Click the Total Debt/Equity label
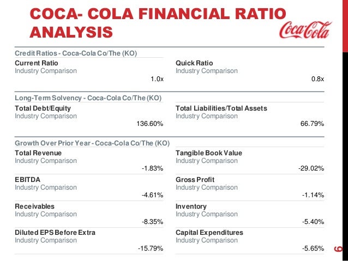Viewport: 348px width, 261px height. tap(43, 108)
